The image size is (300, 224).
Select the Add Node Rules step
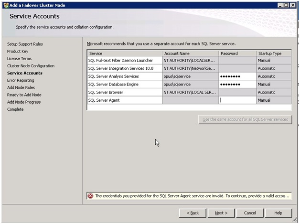pos(21,87)
